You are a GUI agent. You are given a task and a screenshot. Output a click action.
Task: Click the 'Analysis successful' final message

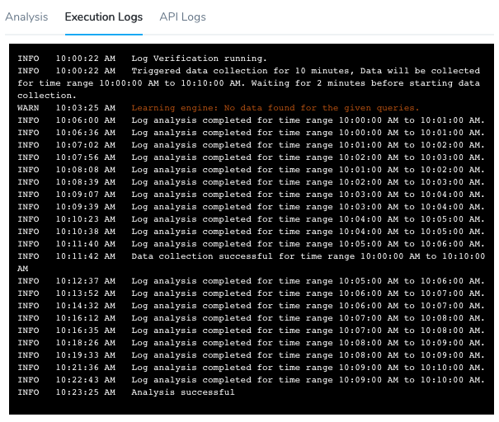183,392
